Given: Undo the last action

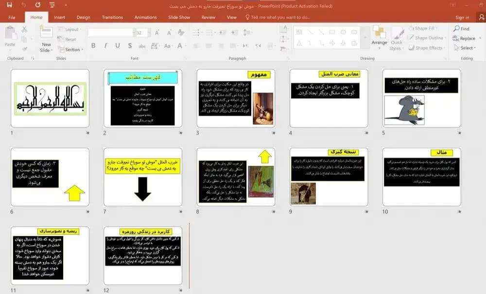Looking at the screenshot, I should pyautogui.click(x=24, y=5).
